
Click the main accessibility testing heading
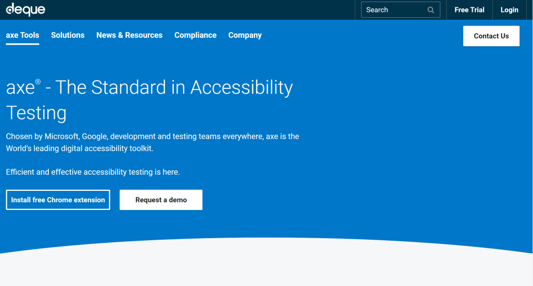(149, 100)
